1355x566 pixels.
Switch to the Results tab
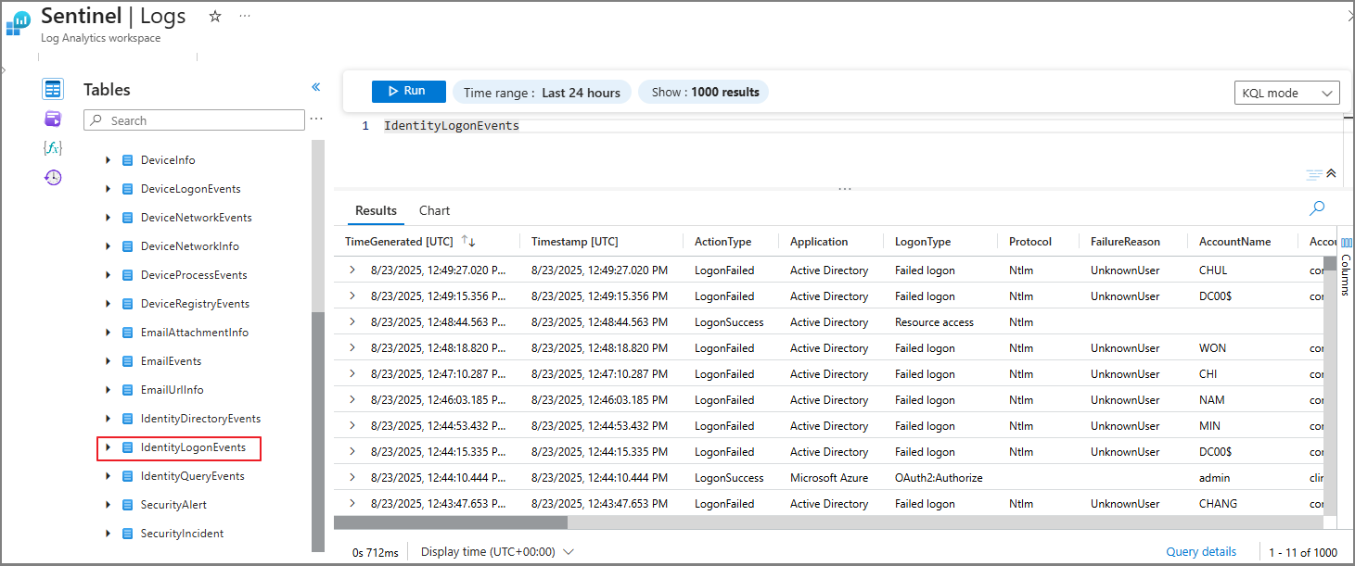(376, 210)
